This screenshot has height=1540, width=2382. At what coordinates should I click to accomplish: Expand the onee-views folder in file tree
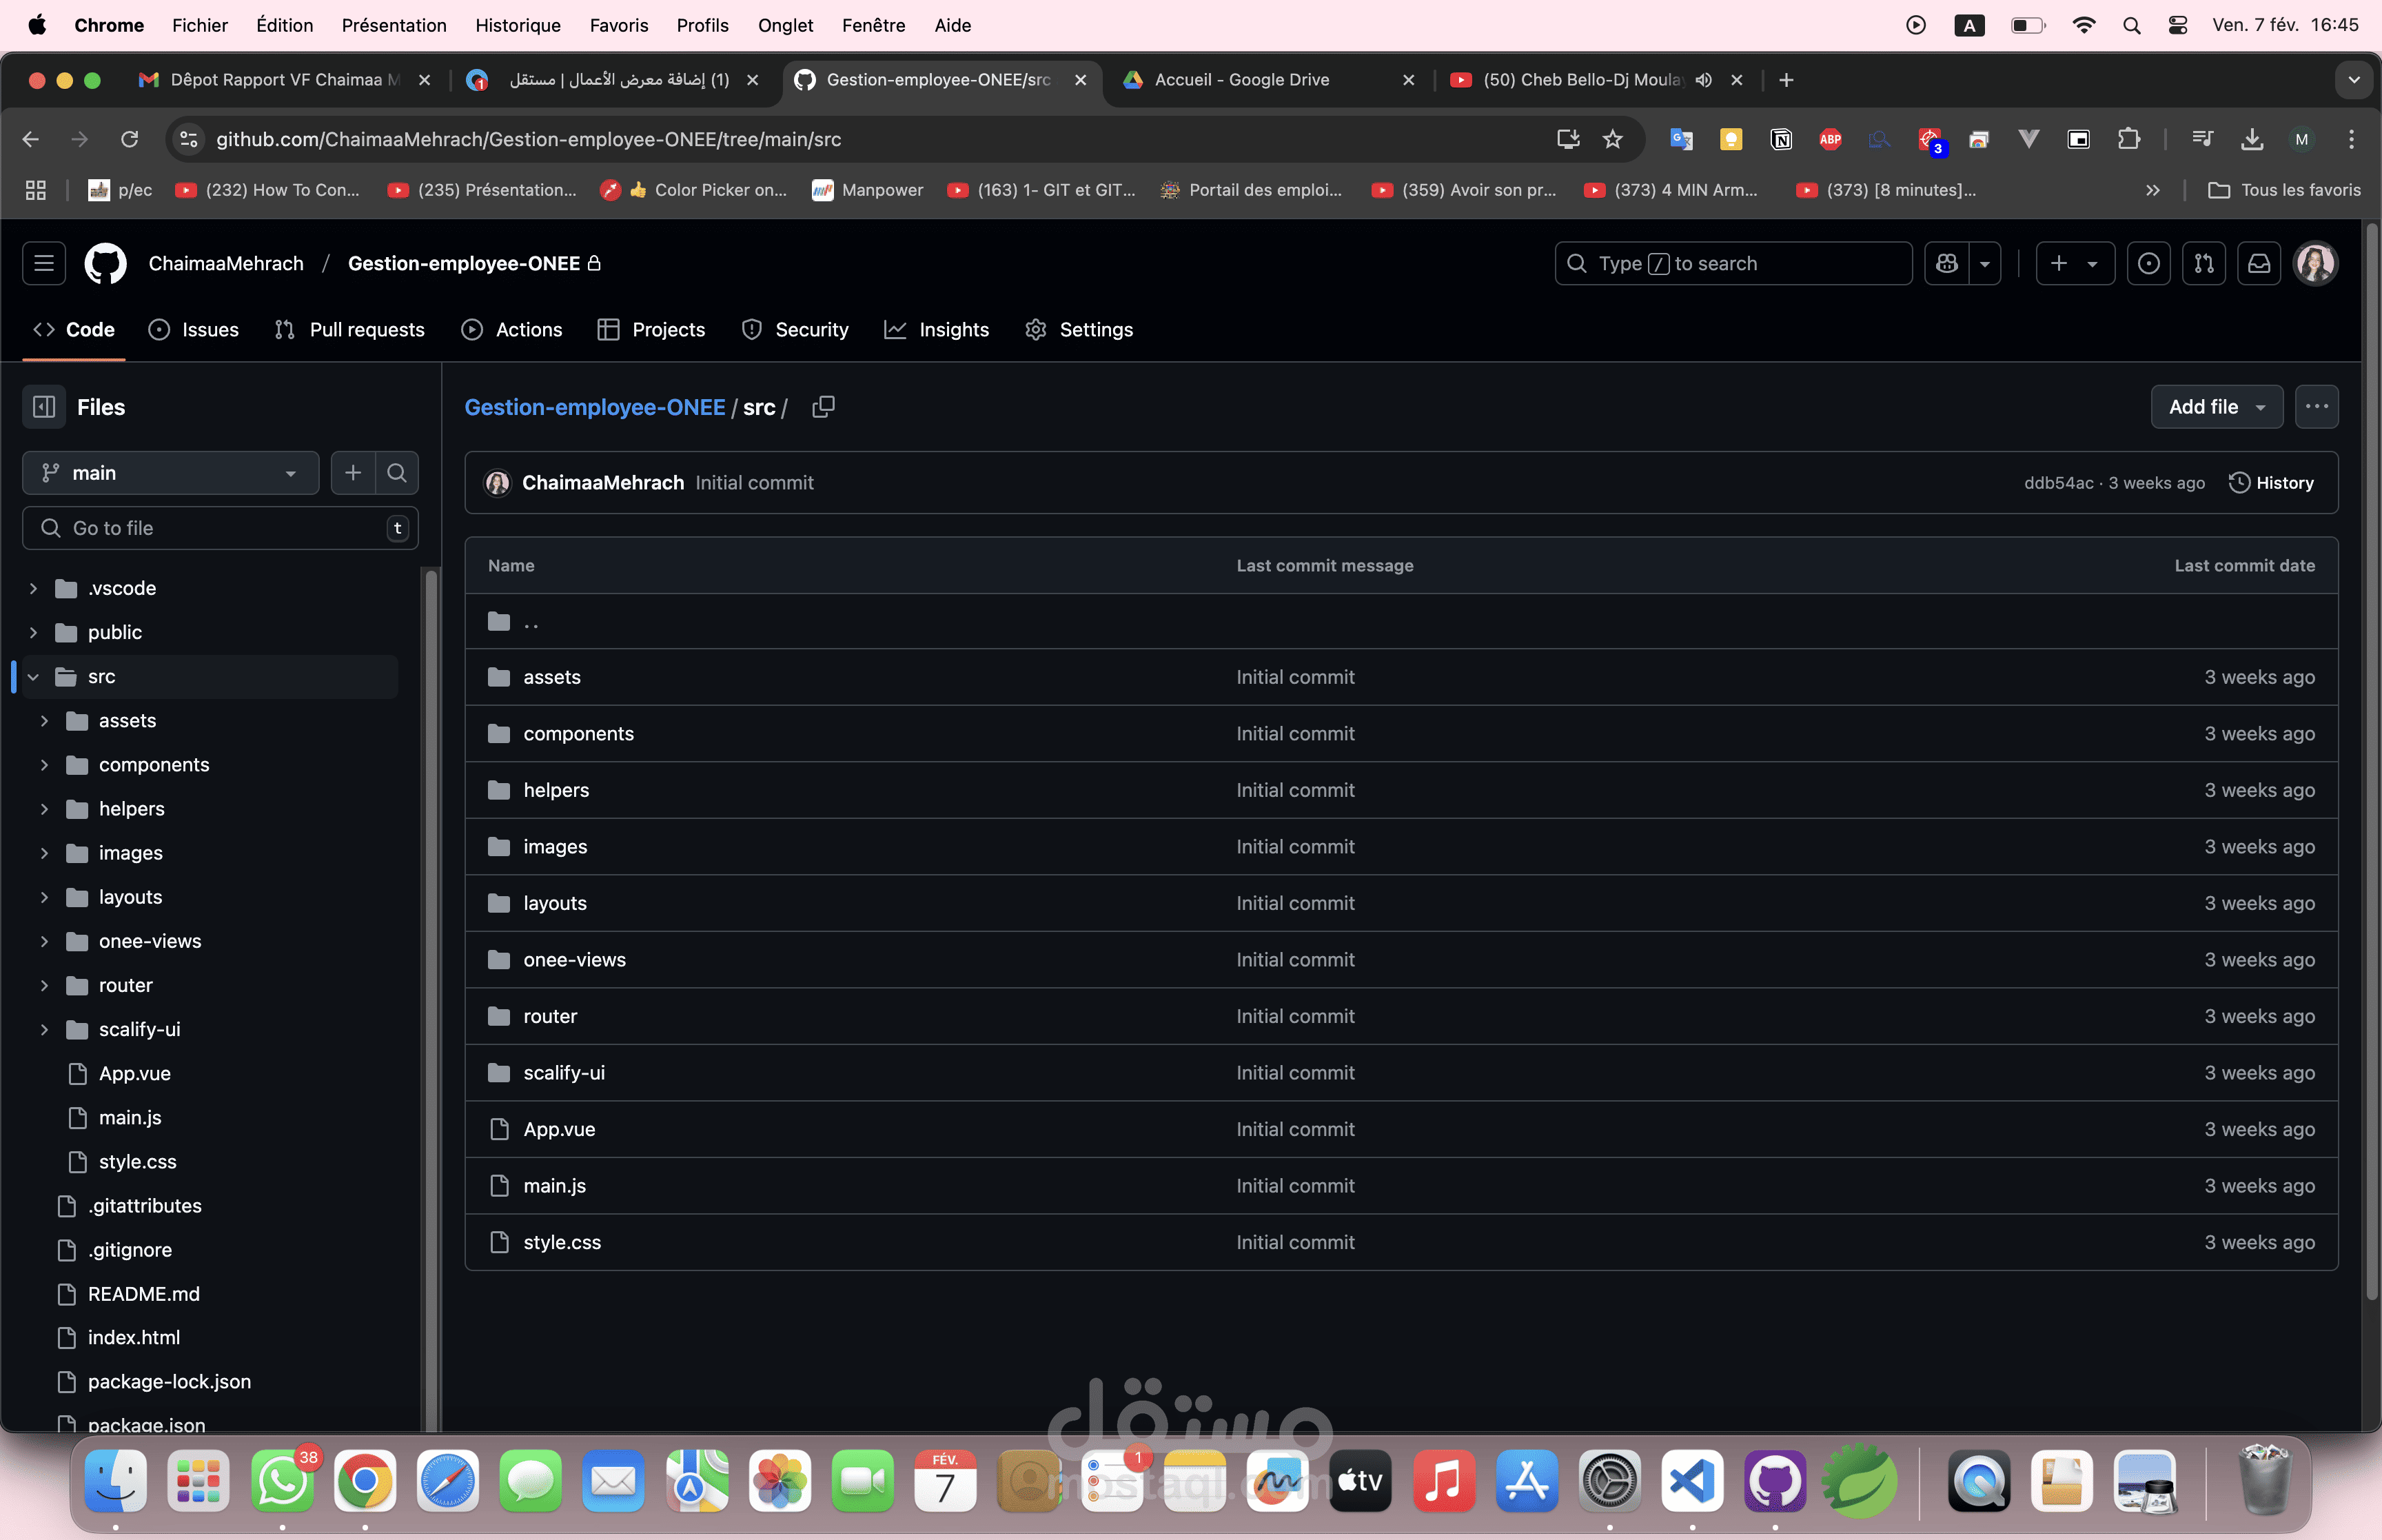tap(44, 941)
